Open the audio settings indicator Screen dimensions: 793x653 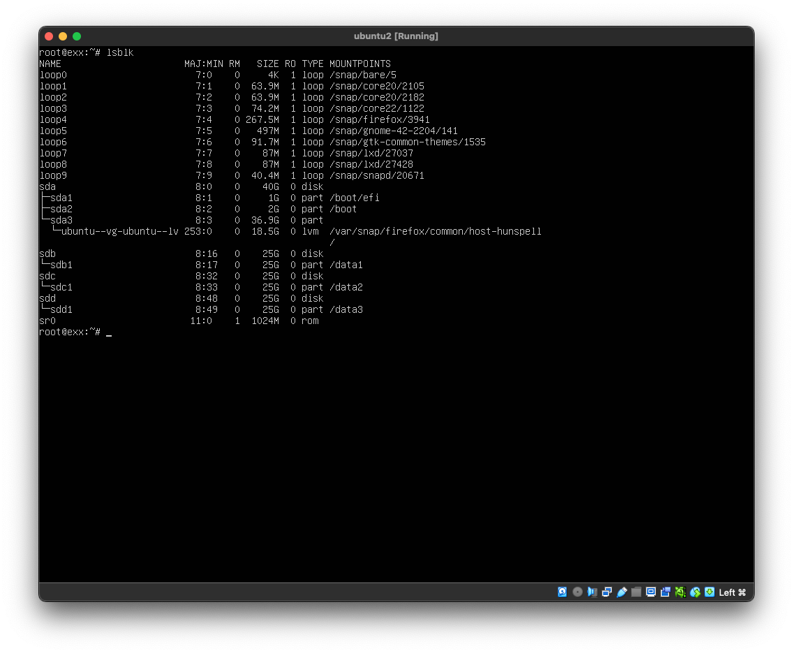(592, 592)
